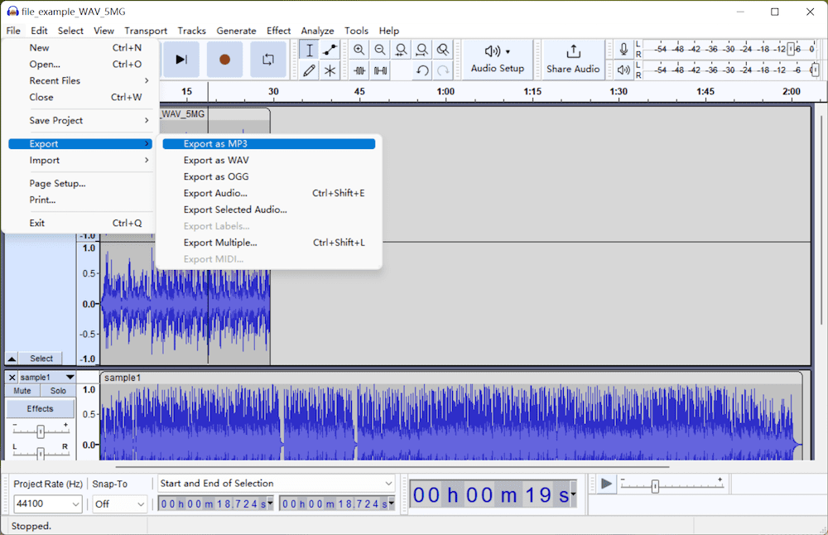Image resolution: width=828 pixels, height=535 pixels.
Task: Open the Tracks menu
Action: (x=192, y=31)
